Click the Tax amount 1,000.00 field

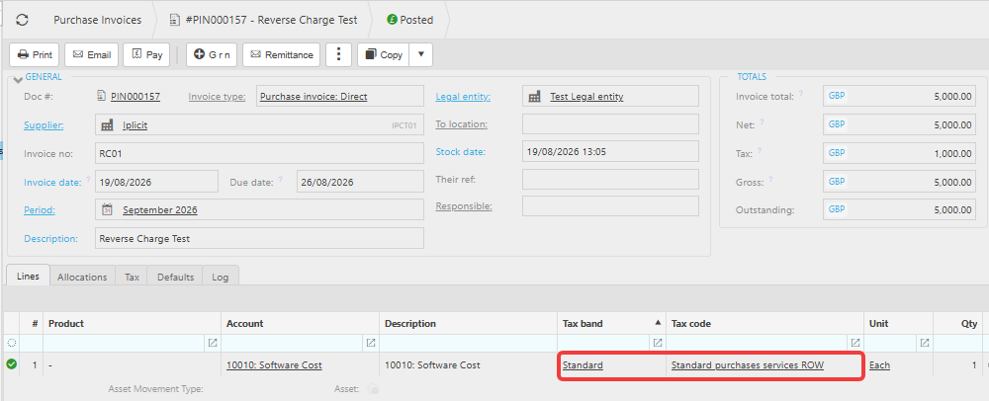(x=899, y=153)
